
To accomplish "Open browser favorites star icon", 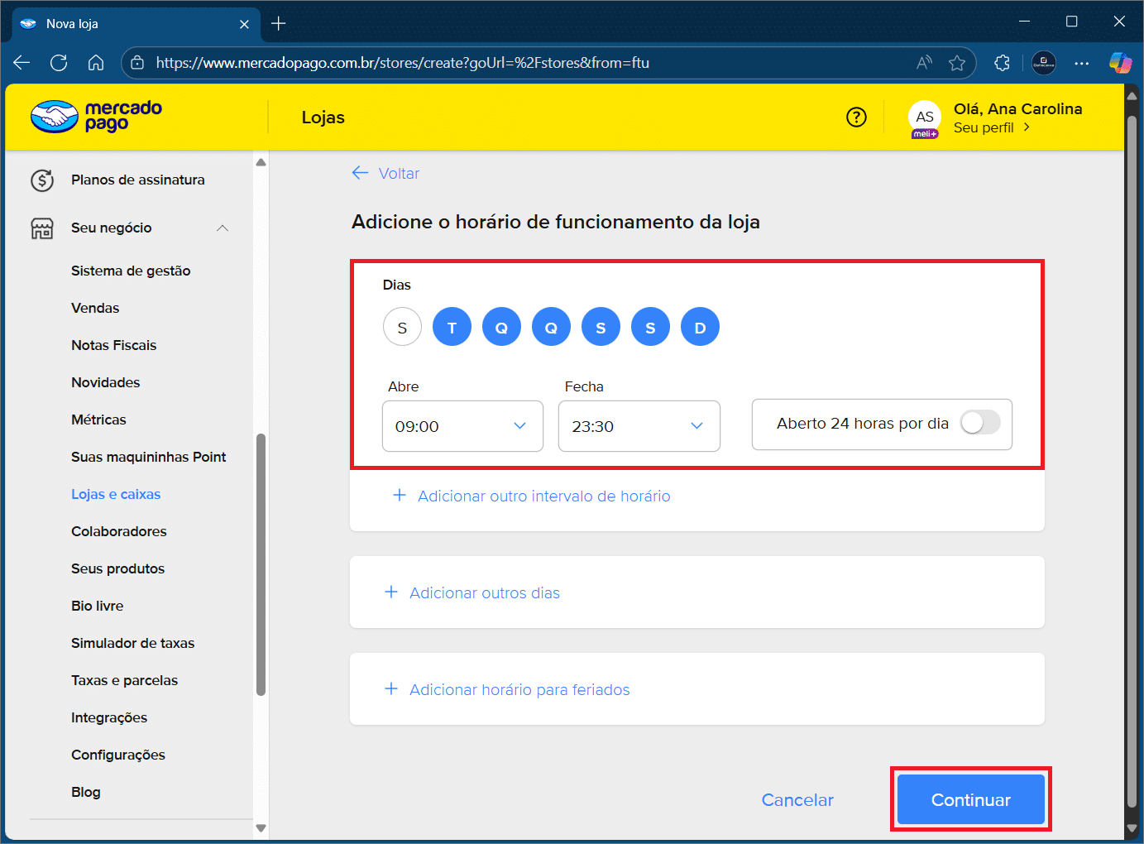I will 957,62.
